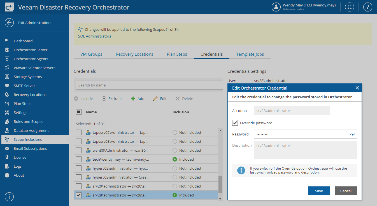Click the Email Subscriptions envelope icon

click(x=7, y=148)
